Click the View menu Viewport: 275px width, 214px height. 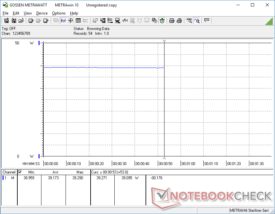(28, 13)
